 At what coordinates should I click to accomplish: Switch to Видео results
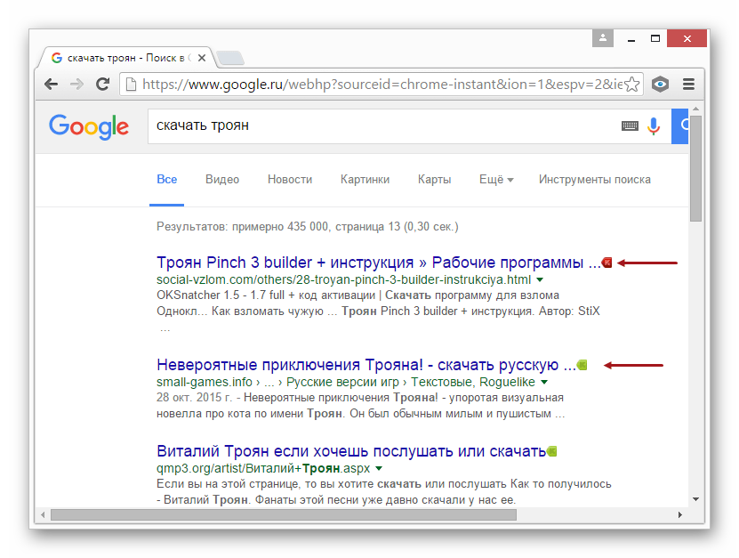[x=222, y=179]
